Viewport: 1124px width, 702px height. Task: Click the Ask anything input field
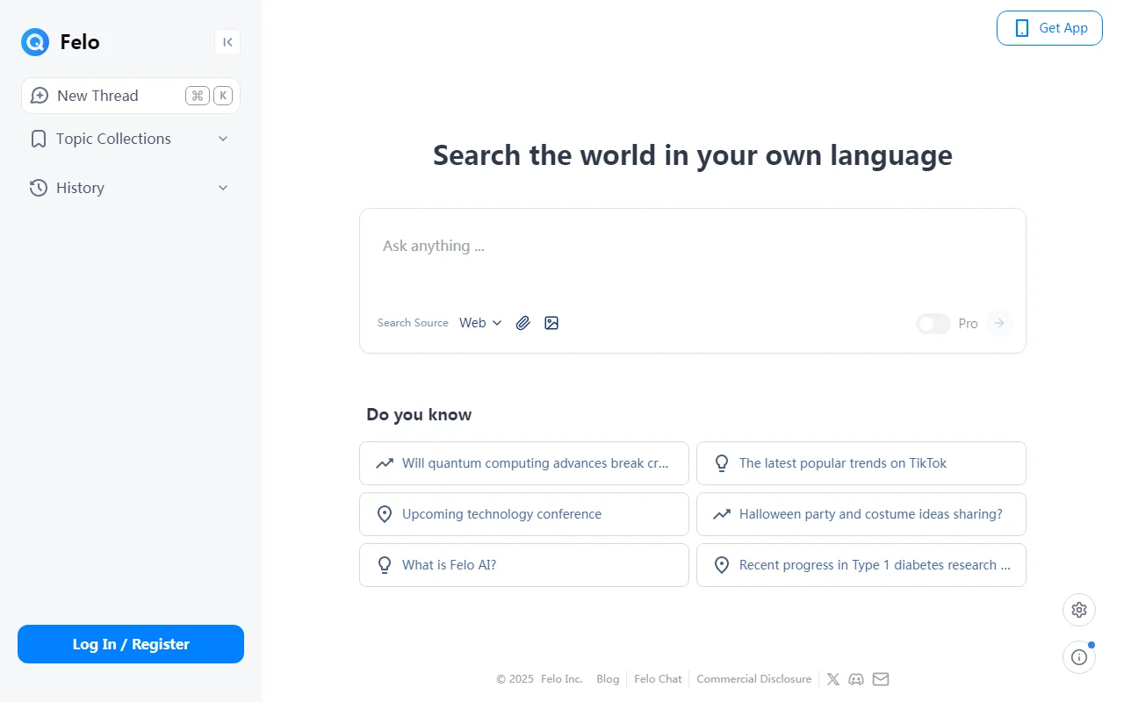(x=692, y=247)
